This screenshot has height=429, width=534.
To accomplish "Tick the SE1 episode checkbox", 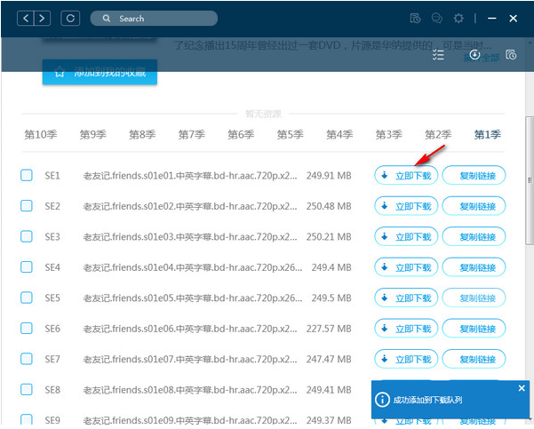I will 27,175.
